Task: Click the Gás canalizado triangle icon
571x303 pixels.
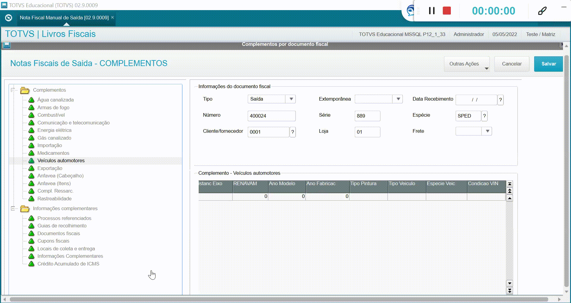Action: coord(32,138)
